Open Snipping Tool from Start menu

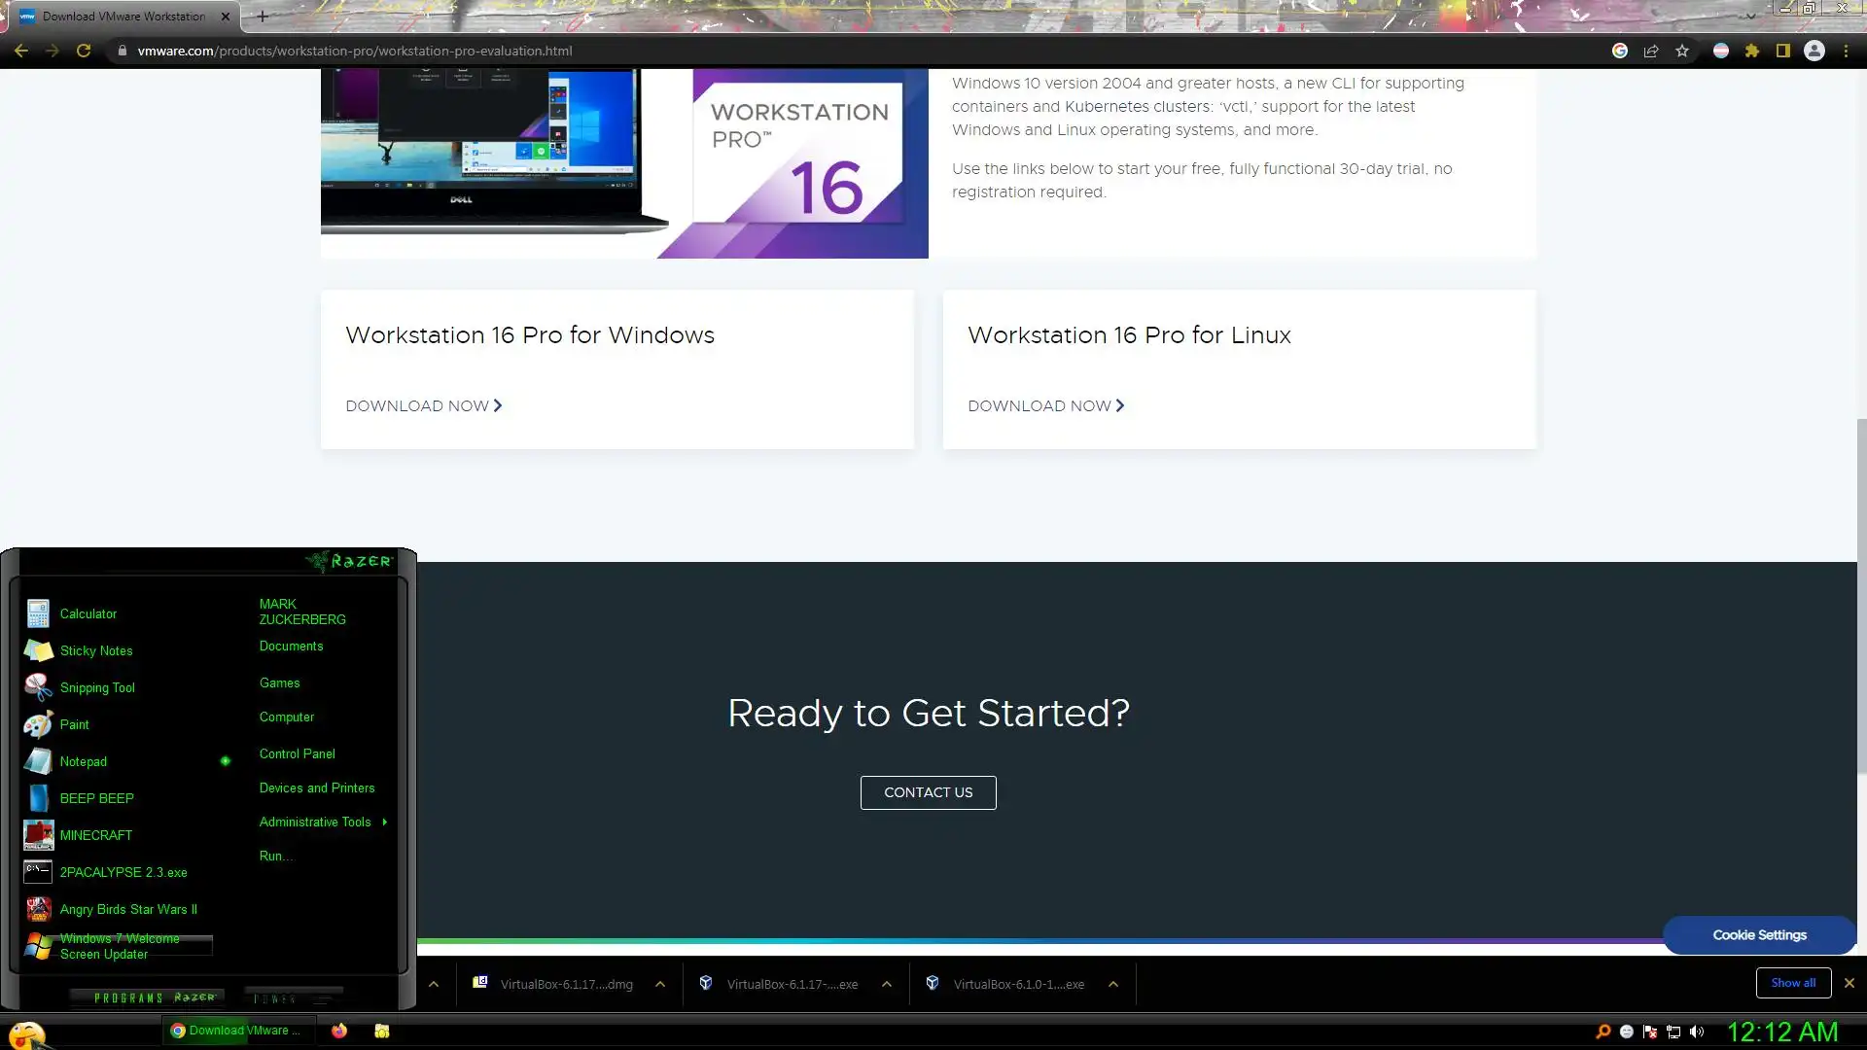click(x=97, y=687)
